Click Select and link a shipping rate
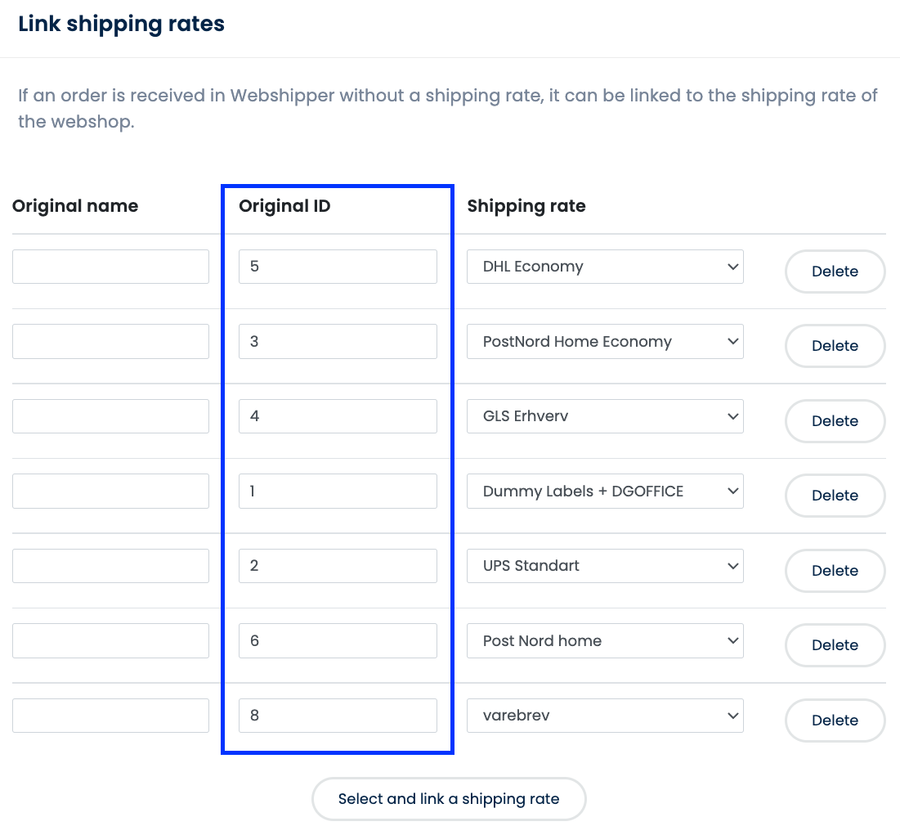 [x=449, y=799]
